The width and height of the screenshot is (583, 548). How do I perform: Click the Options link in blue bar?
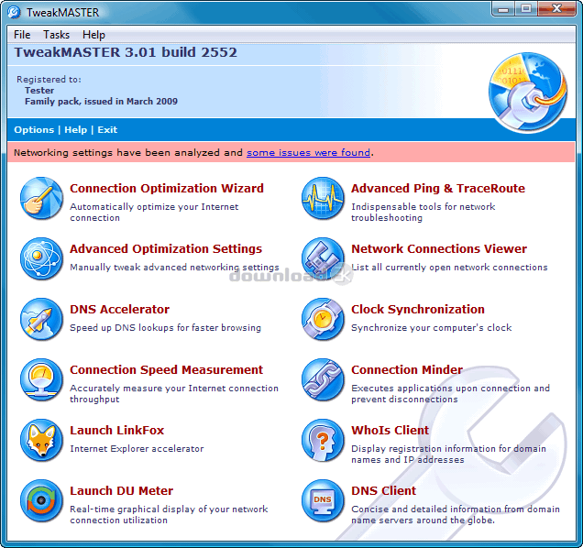pos(34,130)
